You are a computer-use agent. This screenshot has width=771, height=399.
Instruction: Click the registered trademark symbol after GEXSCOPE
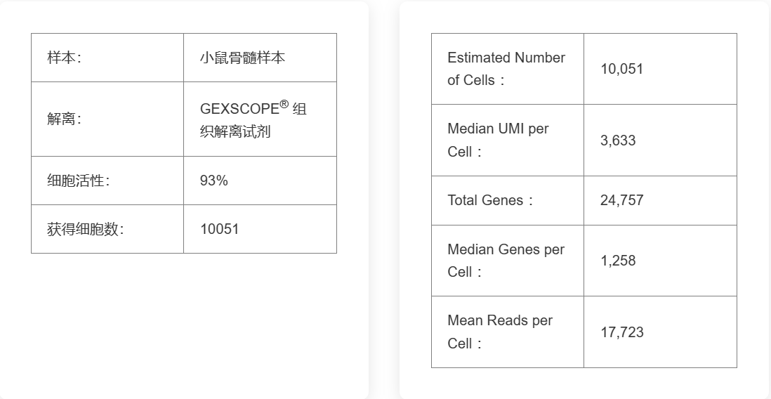[284, 104]
